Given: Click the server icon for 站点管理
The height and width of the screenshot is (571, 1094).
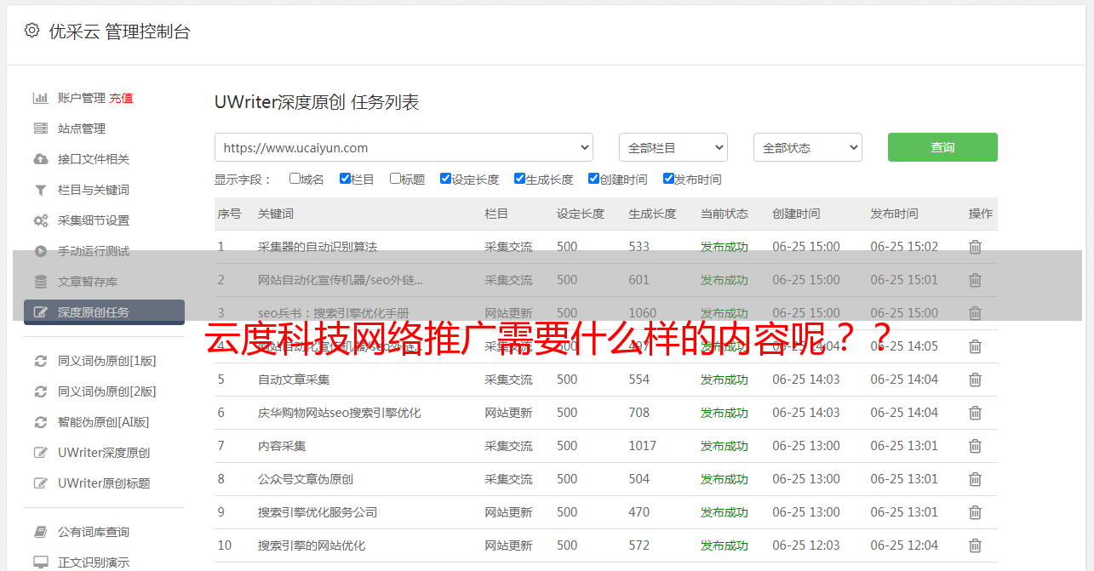Looking at the screenshot, I should pos(40,128).
